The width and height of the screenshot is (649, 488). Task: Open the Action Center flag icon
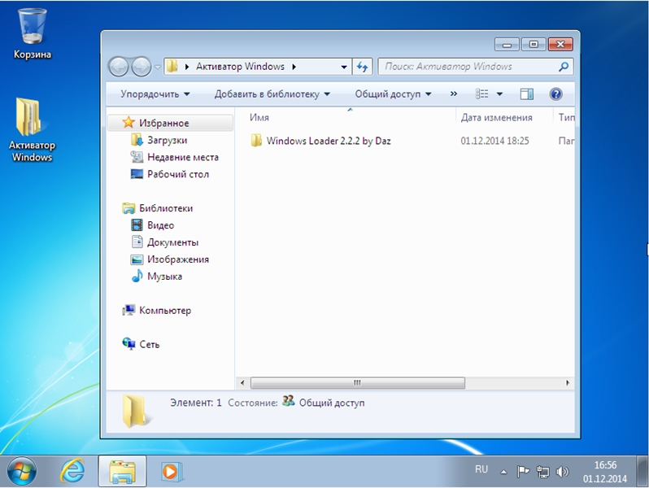tap(523, 472)
